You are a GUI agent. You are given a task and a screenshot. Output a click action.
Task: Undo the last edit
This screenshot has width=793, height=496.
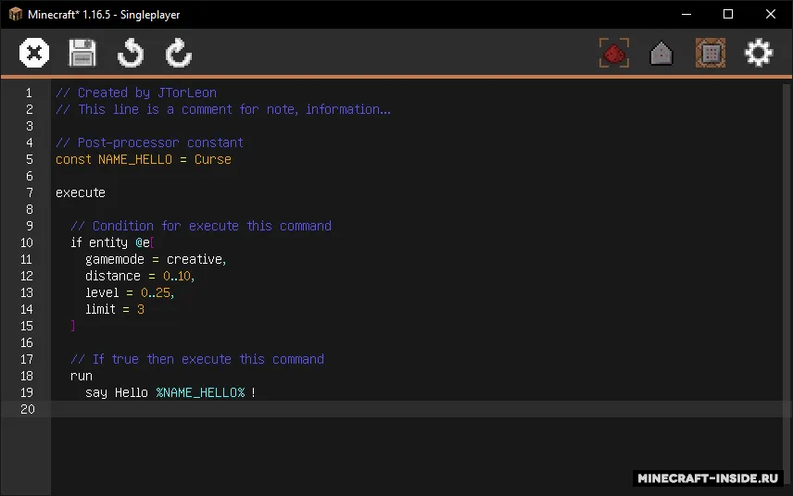(131, 53)
